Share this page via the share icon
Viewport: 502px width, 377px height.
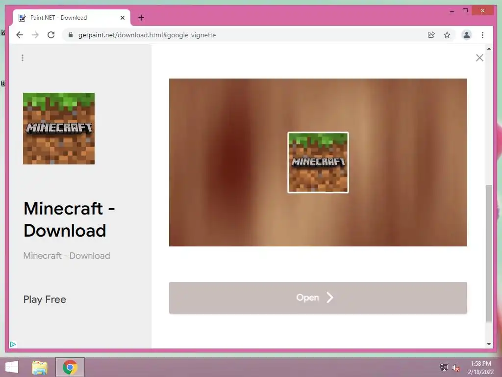pos(431,35)
